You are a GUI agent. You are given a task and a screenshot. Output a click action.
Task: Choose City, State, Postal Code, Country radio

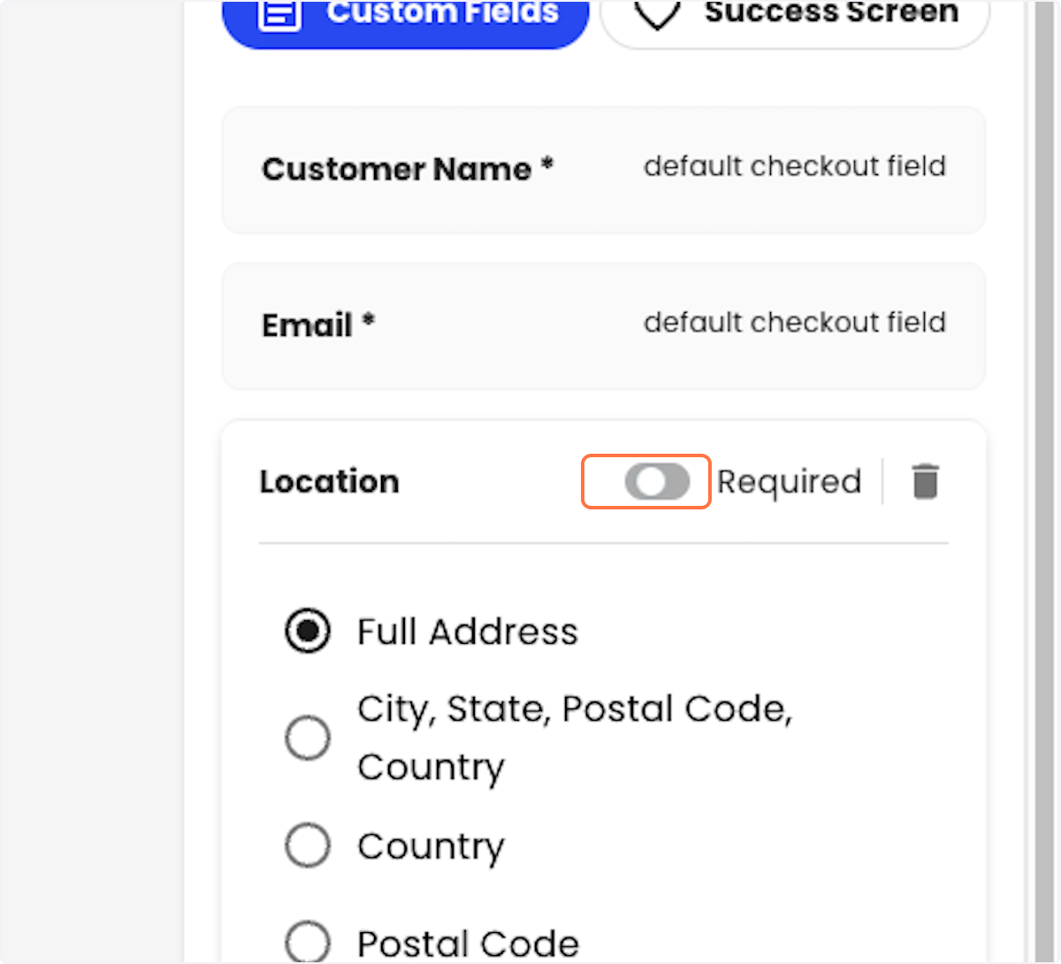coord(308,738)
